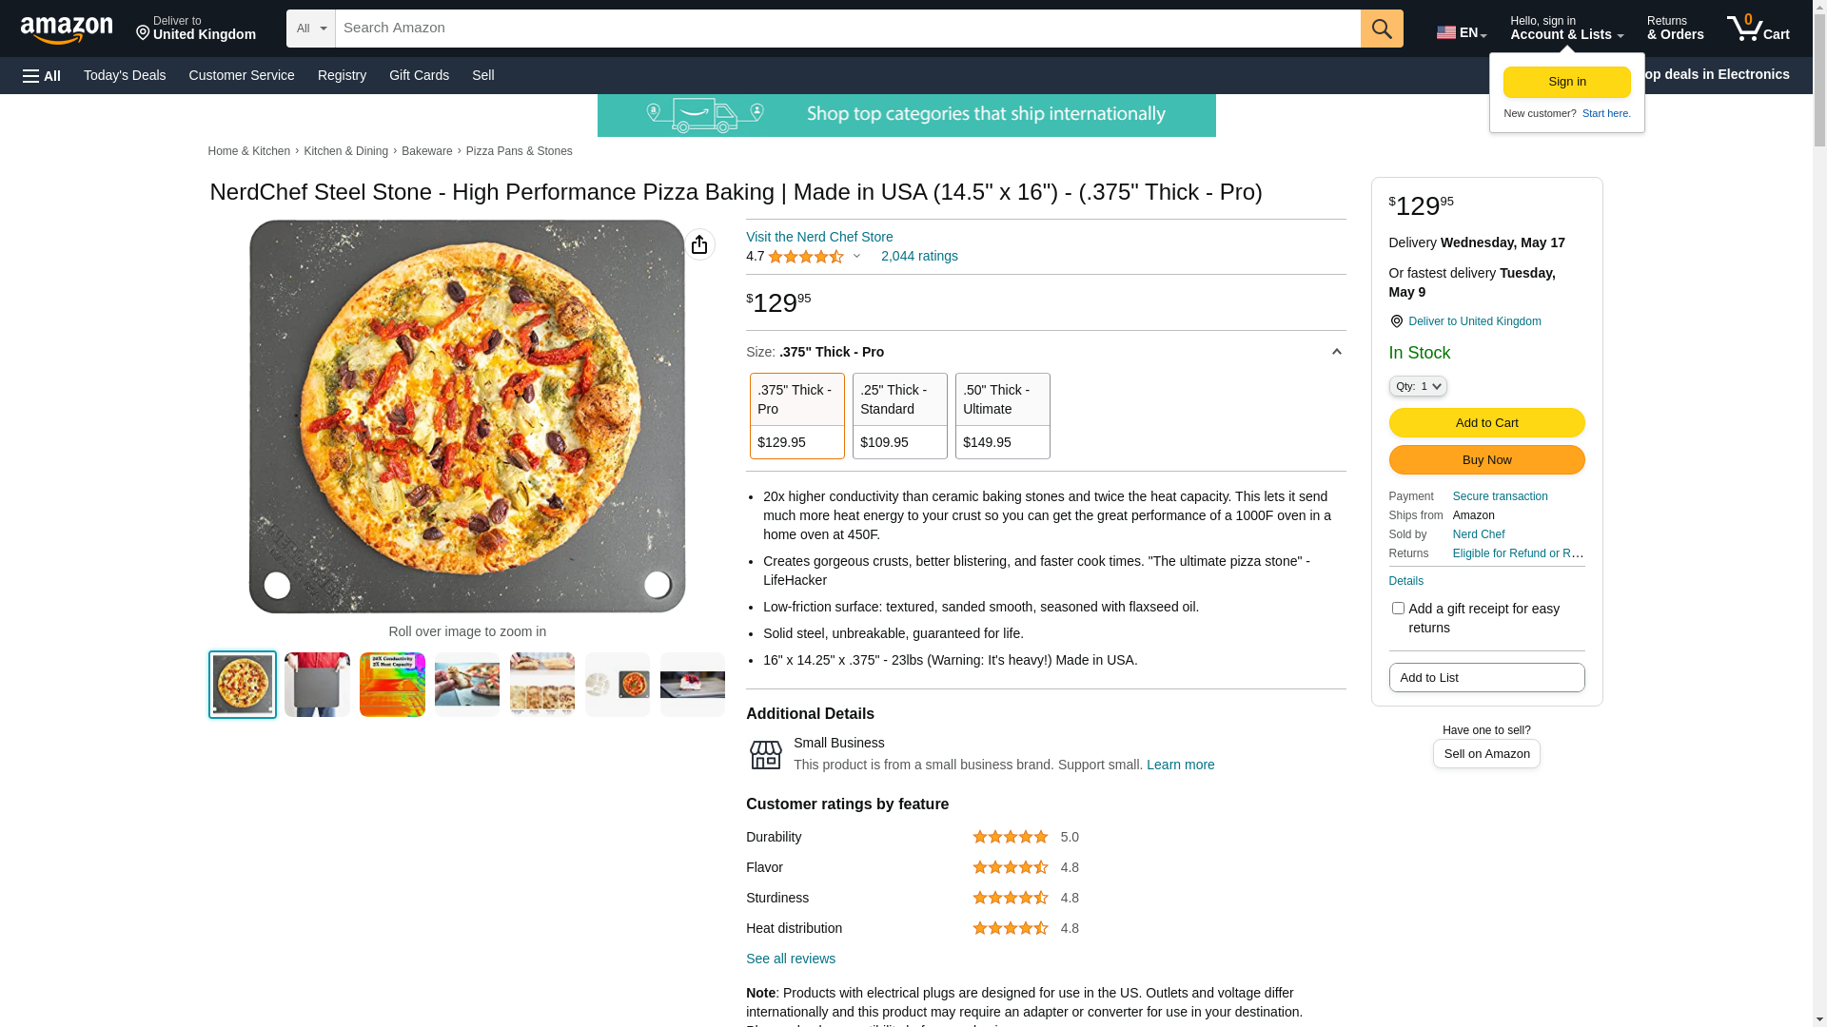
Task: Check the gift receipt checkbox
Action: 1398,609
